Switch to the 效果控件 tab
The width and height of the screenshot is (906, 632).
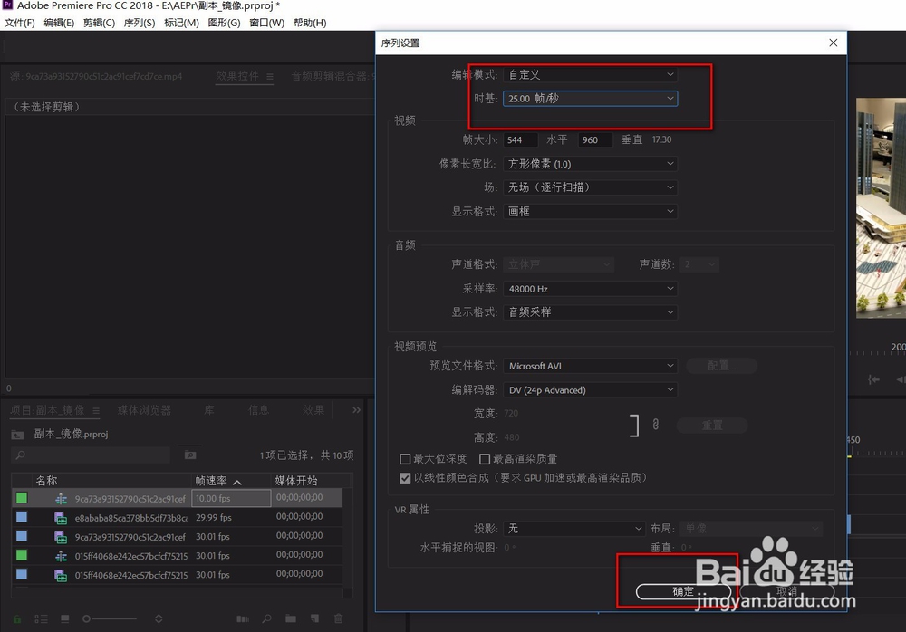tap(237, 76)
